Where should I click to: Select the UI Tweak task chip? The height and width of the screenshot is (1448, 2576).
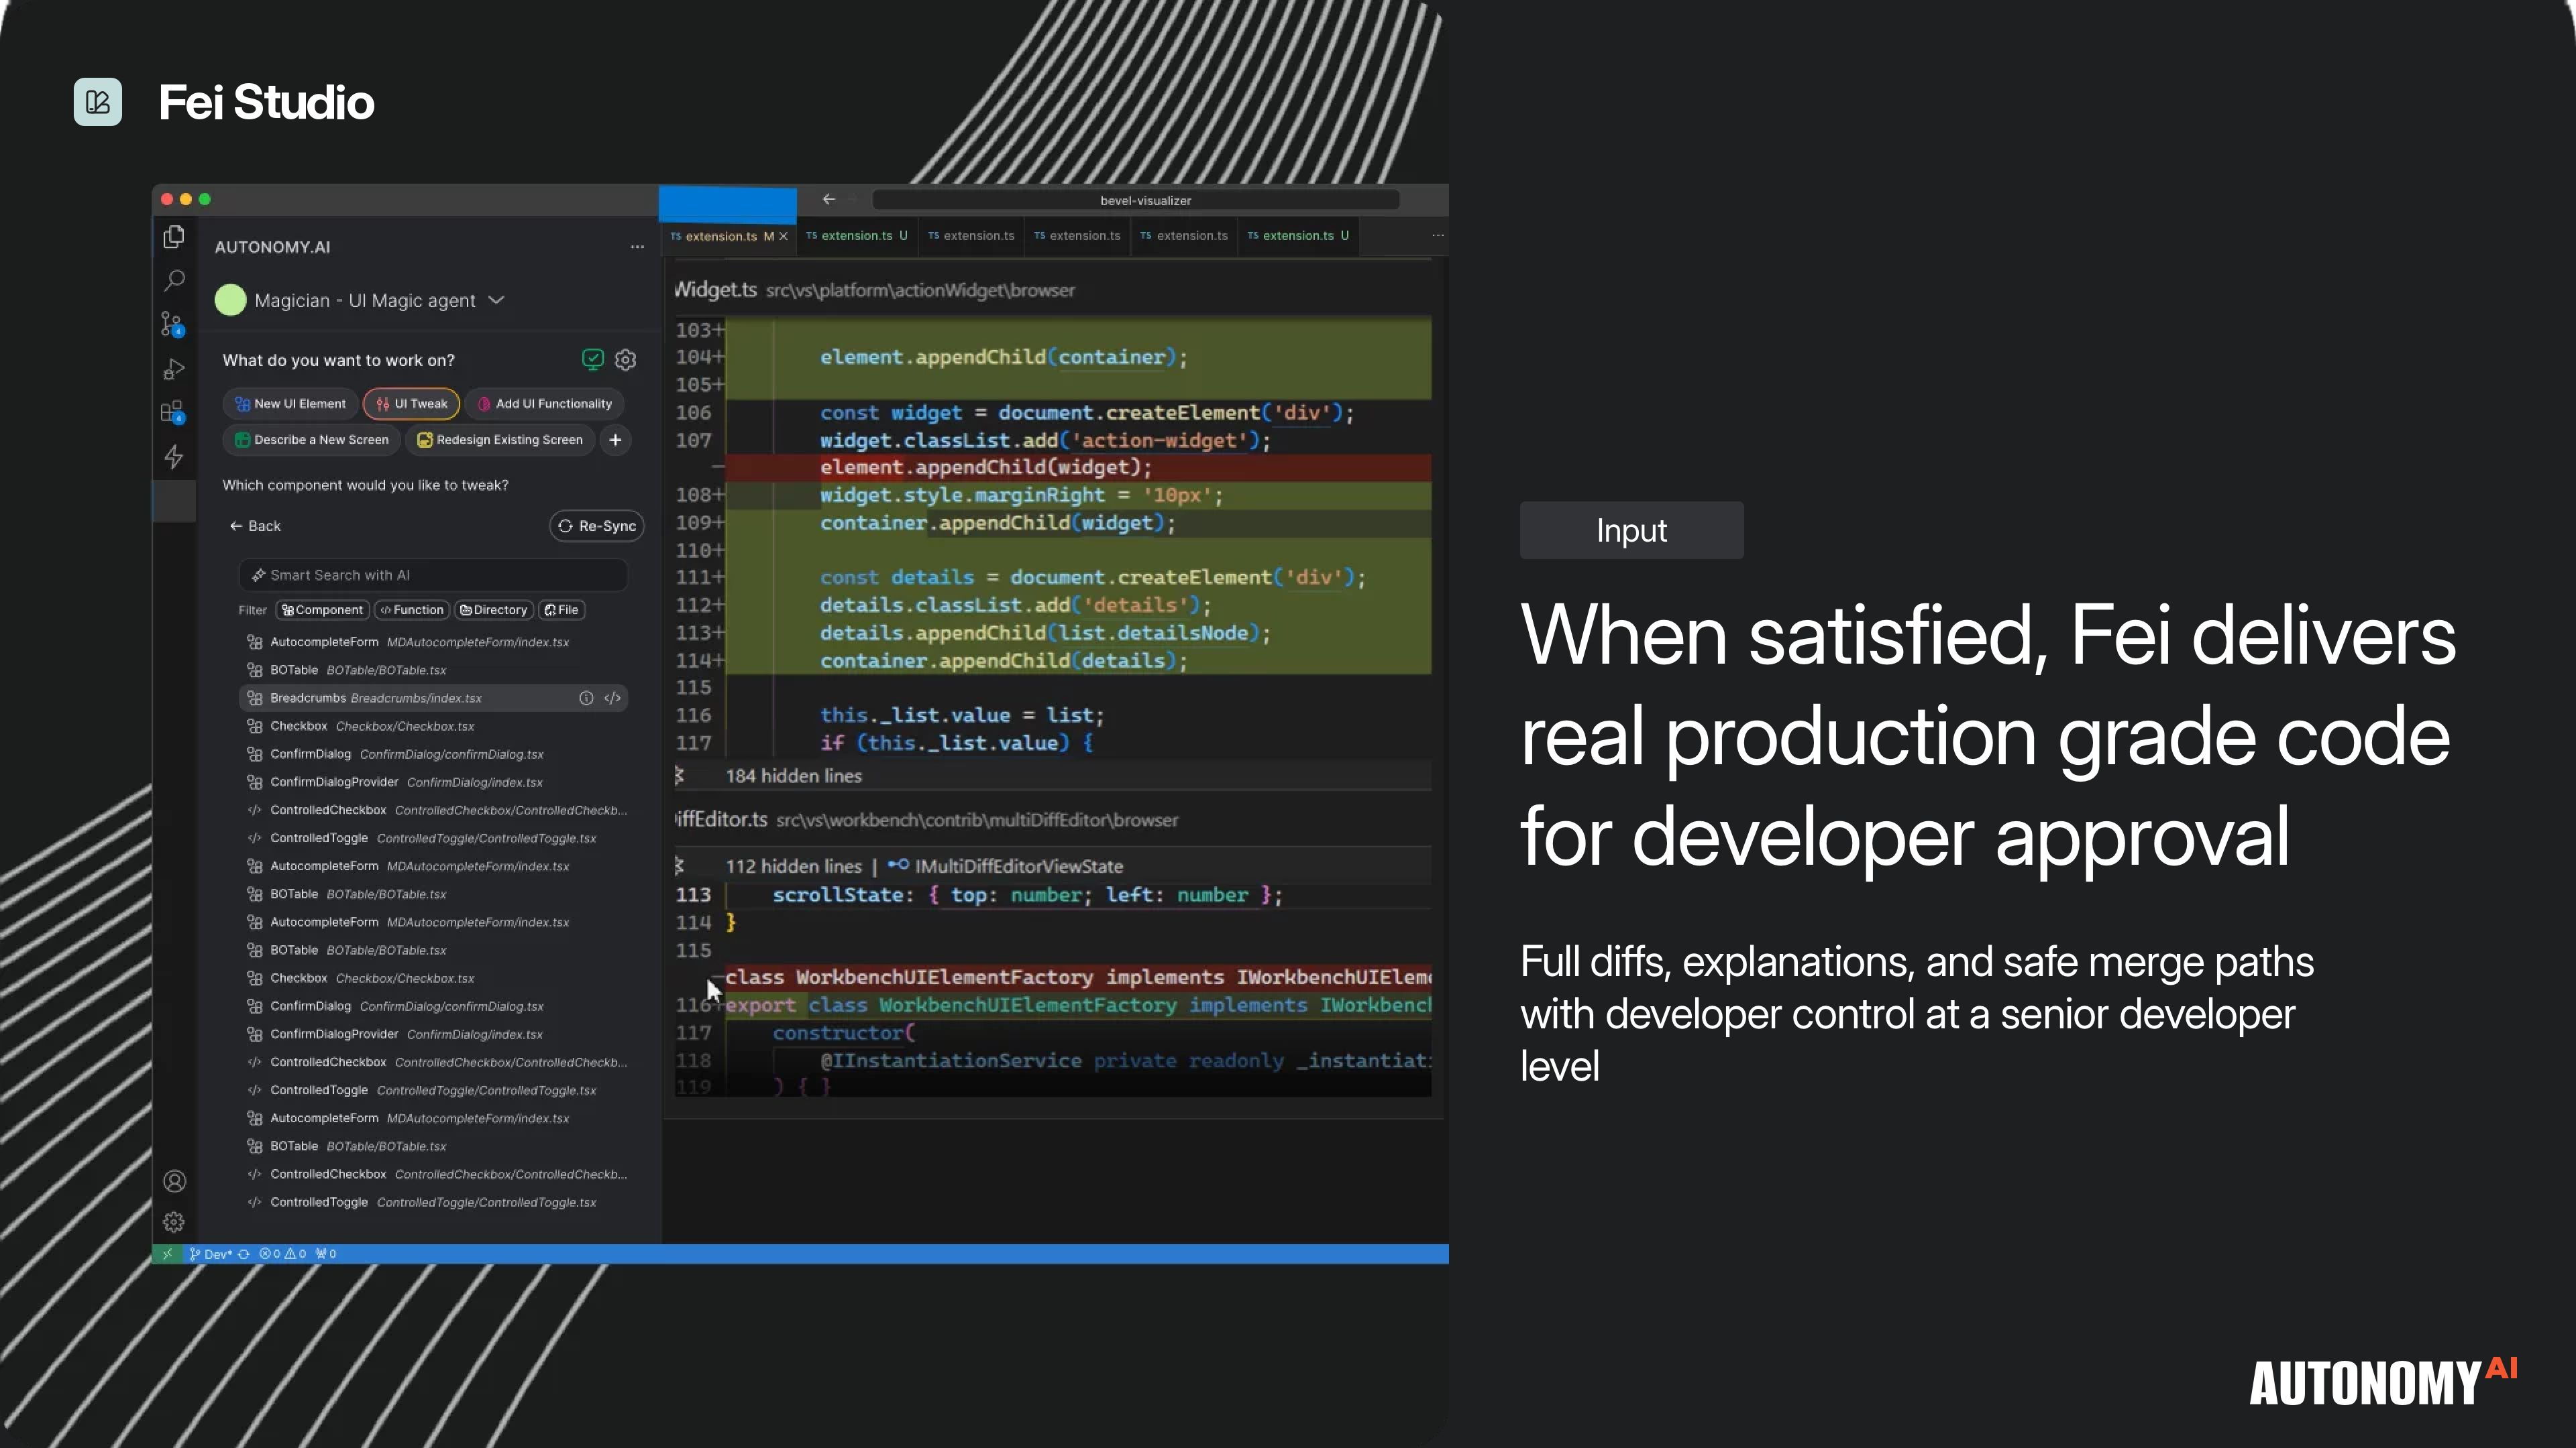point(411,404)
